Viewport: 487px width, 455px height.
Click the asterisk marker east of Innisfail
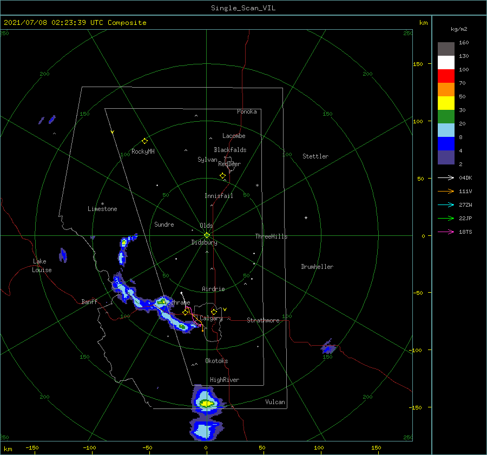(x=257, y=186)
